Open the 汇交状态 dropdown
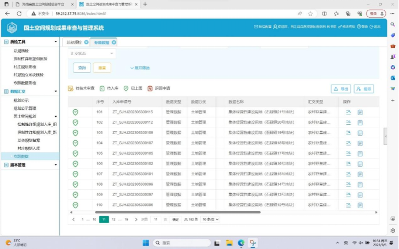Image resolution: width=399 pixels, height=249 pixels. (x=92, y=53)
